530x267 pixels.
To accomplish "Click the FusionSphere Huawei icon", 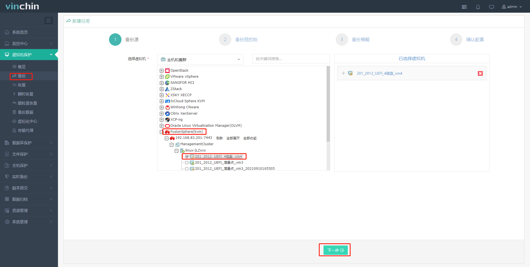I will pyautogui.click(x=167, y=132).
